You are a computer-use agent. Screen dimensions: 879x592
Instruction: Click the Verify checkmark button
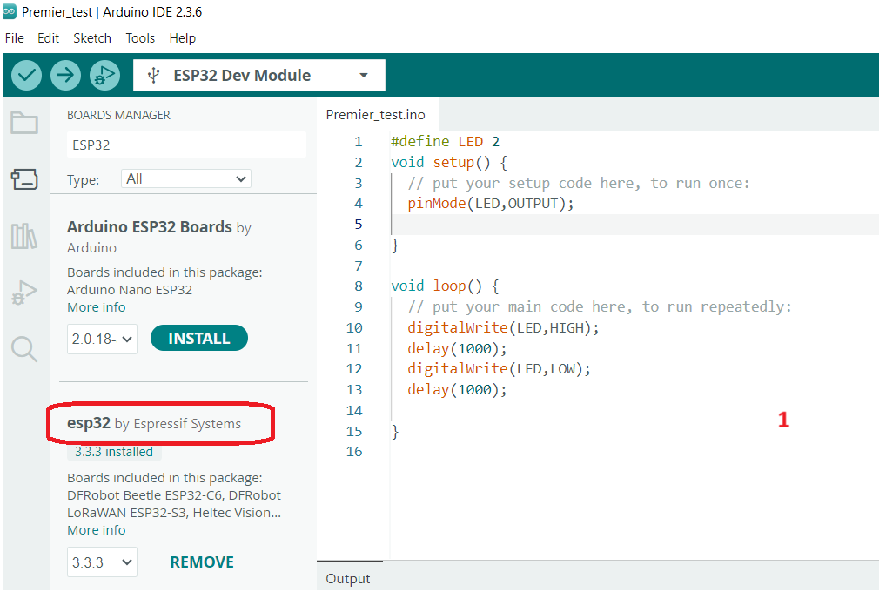(26, 75)
